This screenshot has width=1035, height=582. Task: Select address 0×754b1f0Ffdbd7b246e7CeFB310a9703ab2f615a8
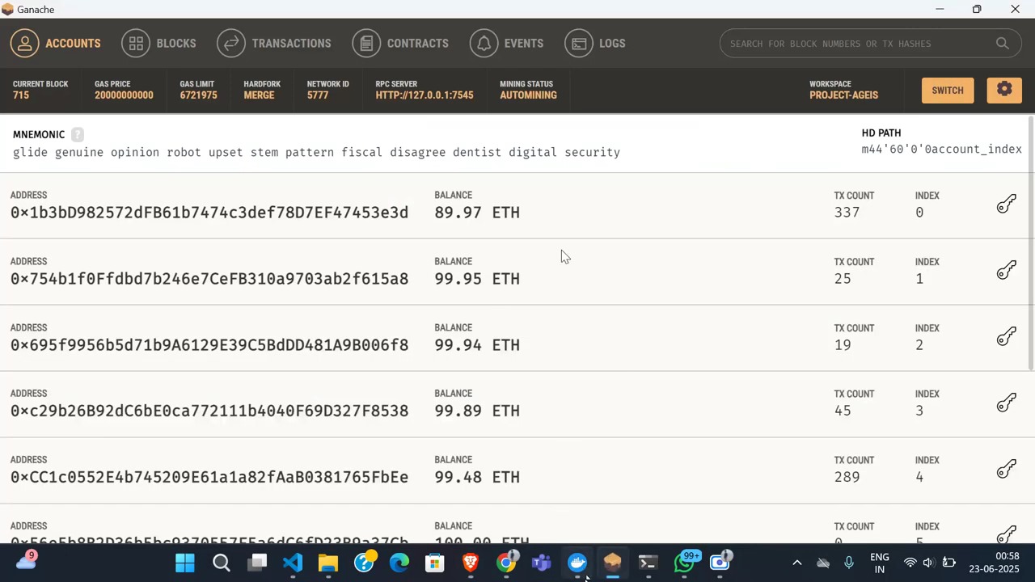(209, 279)
